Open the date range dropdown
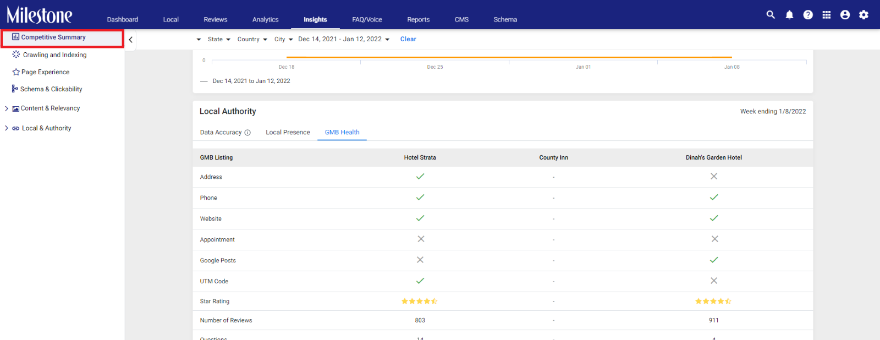The image size is (880, 340). 344,39
